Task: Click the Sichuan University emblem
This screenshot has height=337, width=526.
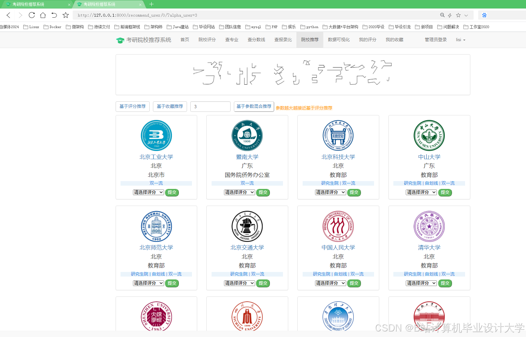Action: (x=247, y=316)
